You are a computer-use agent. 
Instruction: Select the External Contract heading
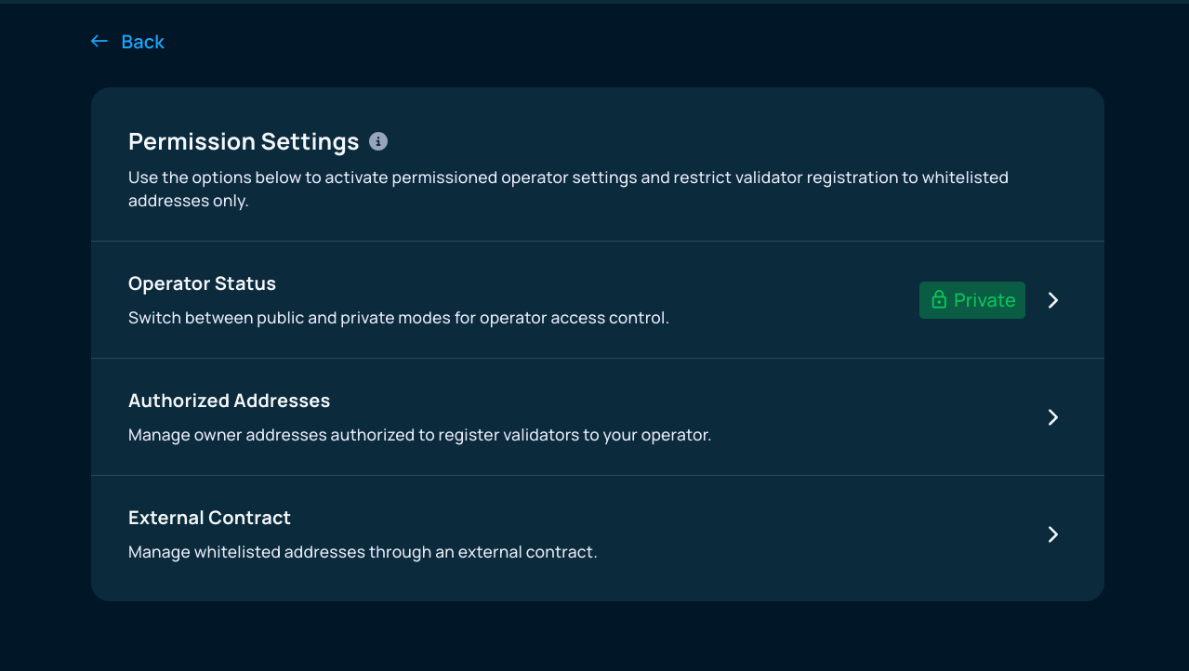coord(209,518)
